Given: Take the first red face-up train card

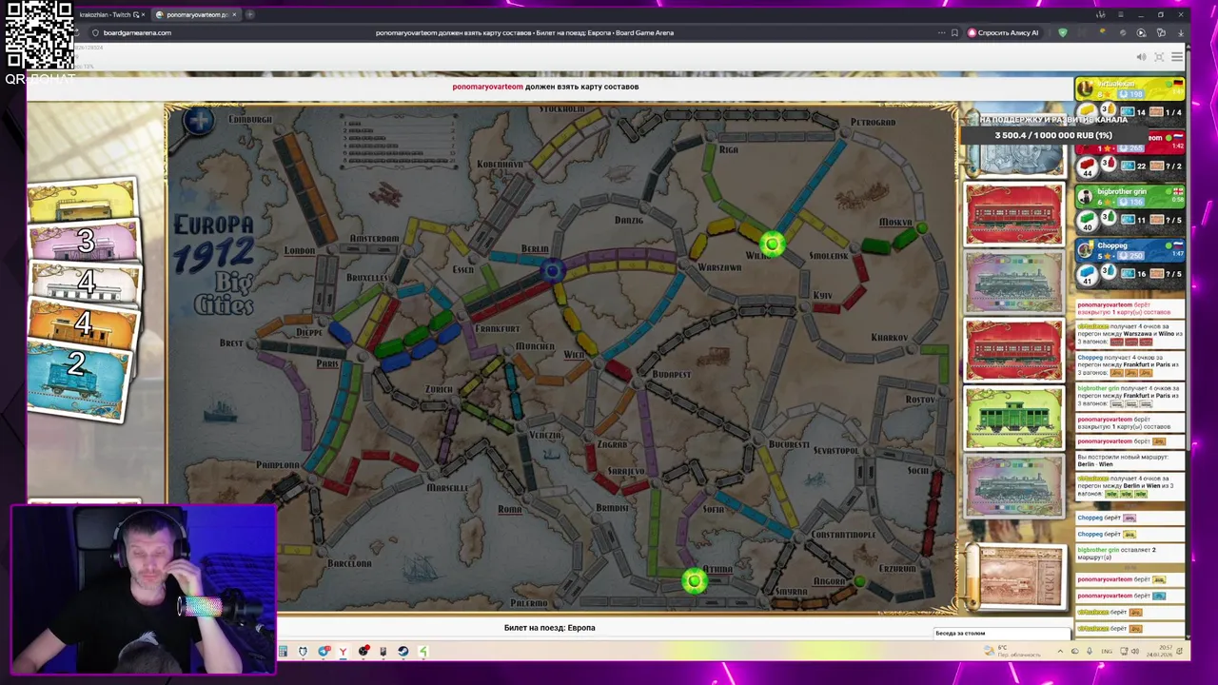Looking at the screenshot, I should coord(1014,214).
